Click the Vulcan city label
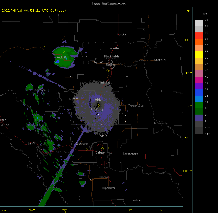 pos(137,200)
